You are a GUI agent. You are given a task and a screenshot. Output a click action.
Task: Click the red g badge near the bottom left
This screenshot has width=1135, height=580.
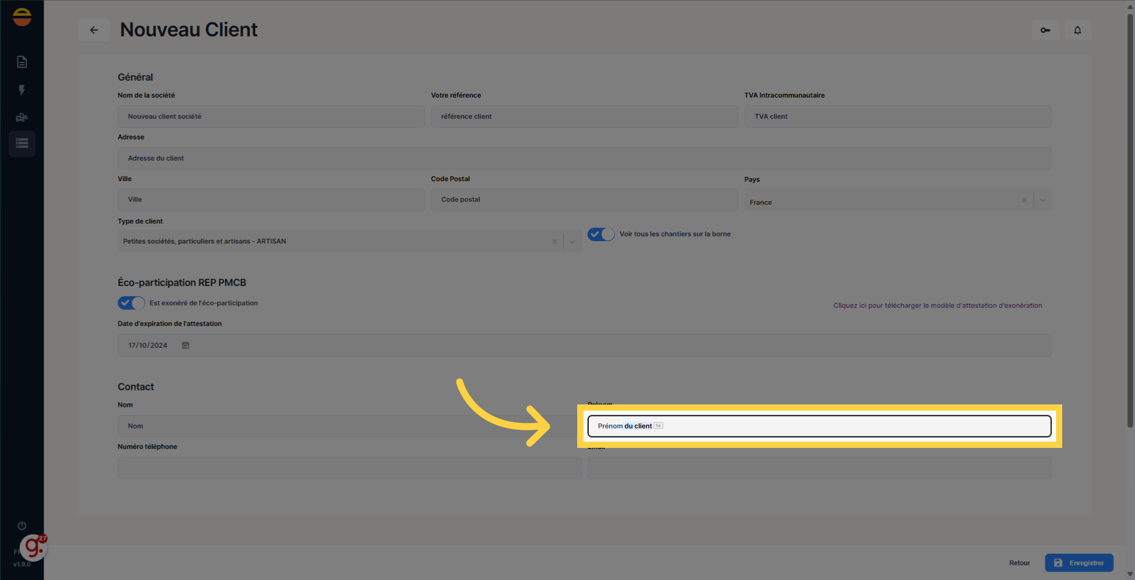pyautogui.click(x=33, y=547)
